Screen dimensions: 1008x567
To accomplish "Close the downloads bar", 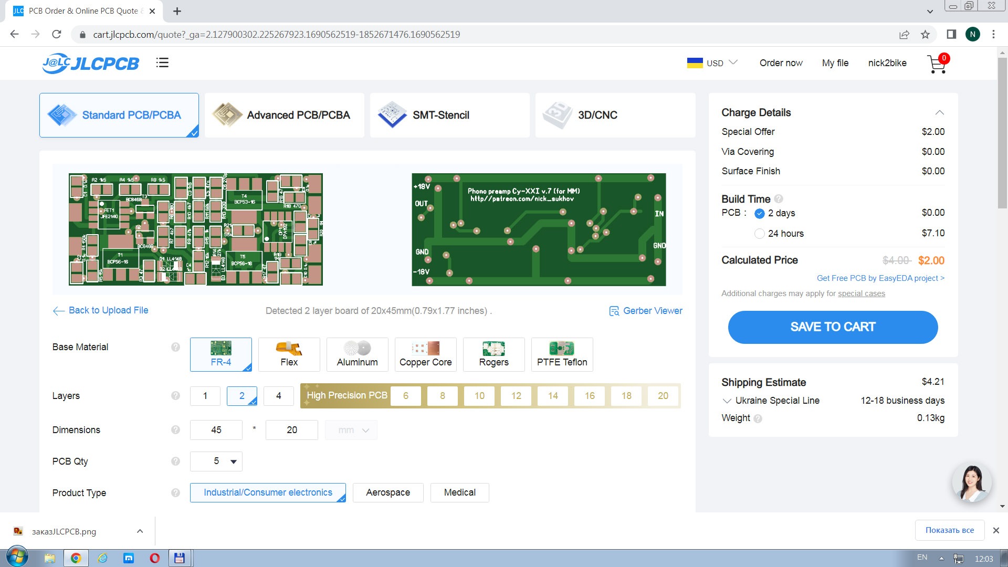I will (x=996, y=530).
